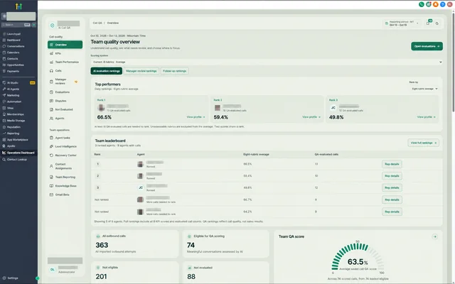This screenshot has width=455, height=284.
Task: Switch to Follow-up rankings tab
Action: [174, 71]
